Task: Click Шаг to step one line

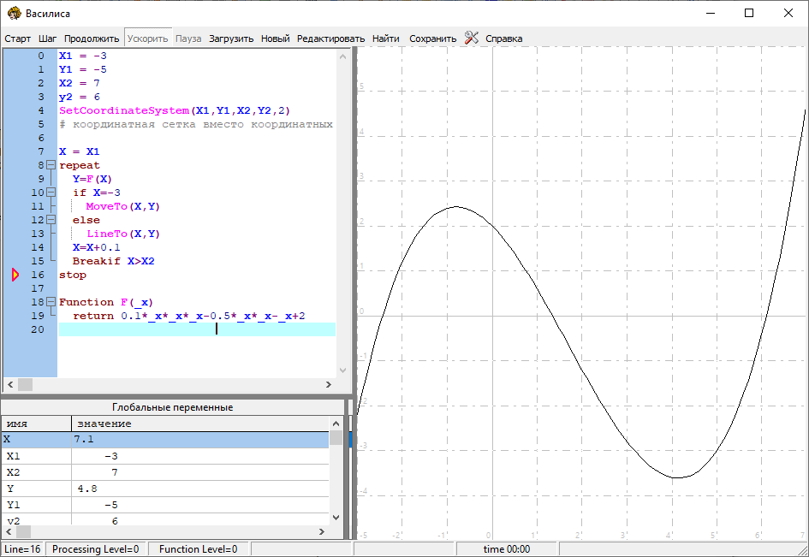Action: pyautogui.click(x=48, y=39)
